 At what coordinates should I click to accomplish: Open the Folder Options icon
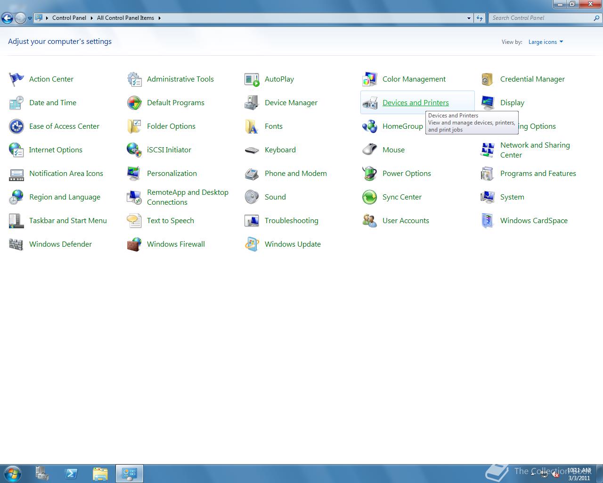(x=134, y=126)
